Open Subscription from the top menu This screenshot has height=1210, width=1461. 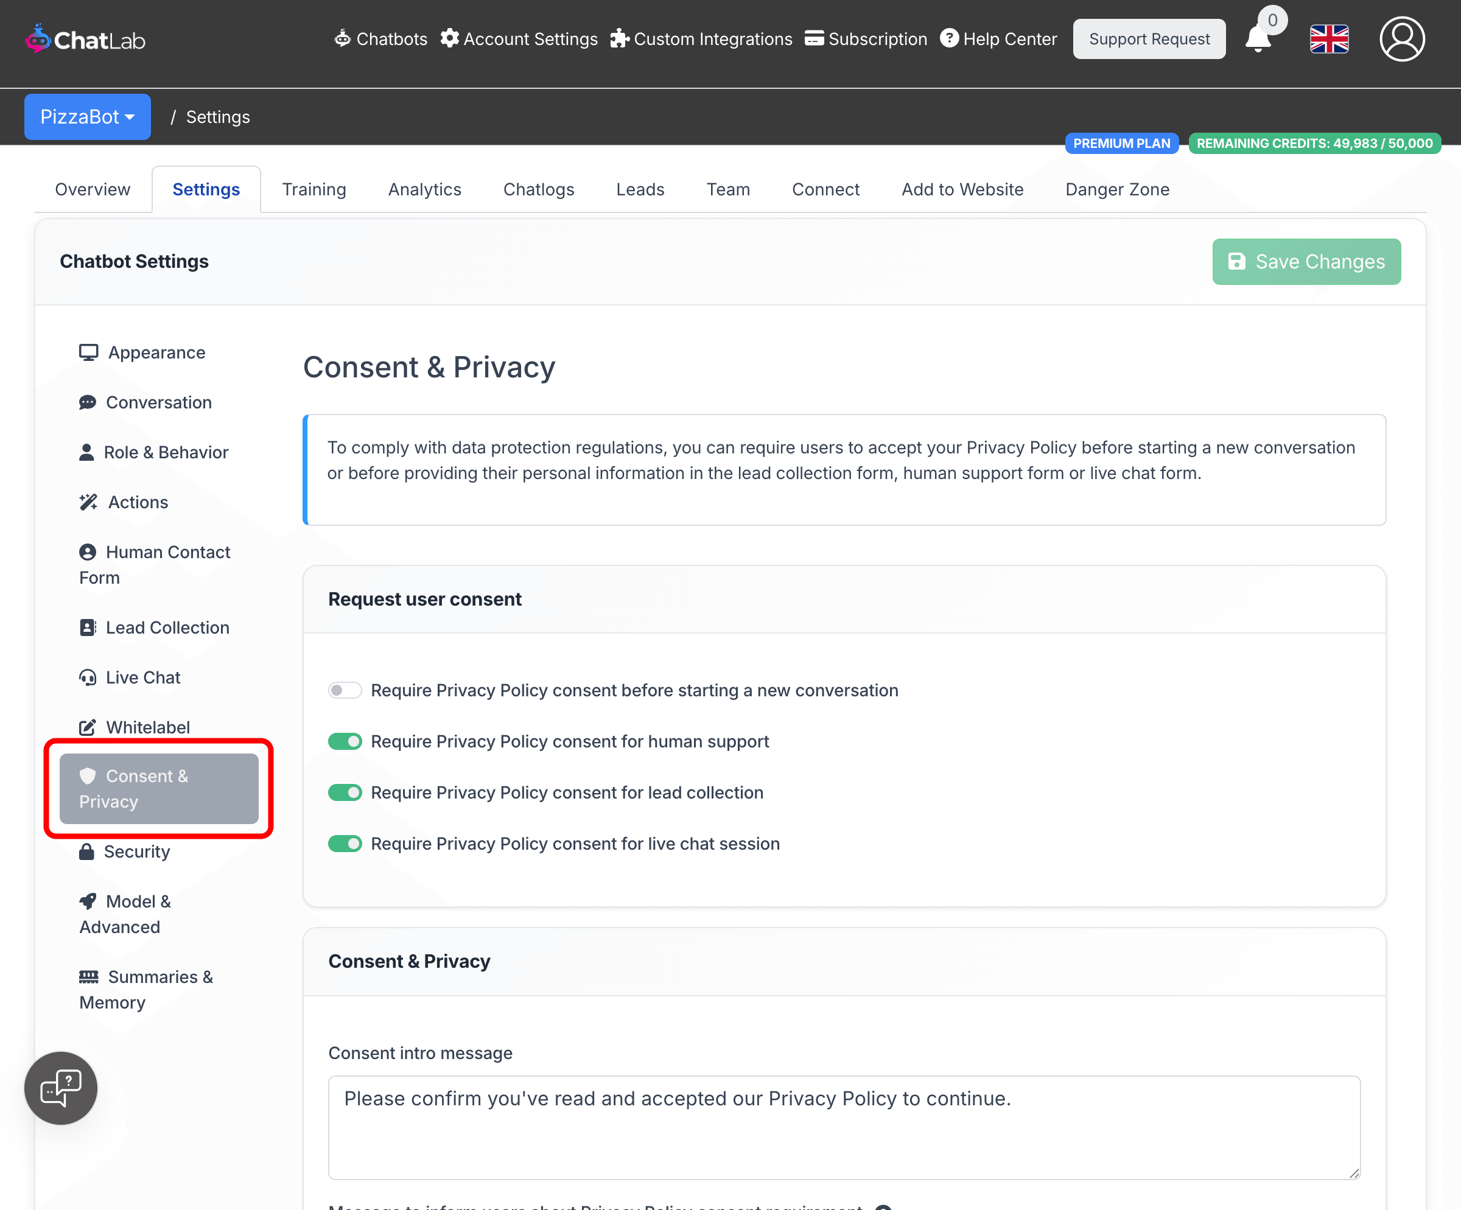(866, 39)
